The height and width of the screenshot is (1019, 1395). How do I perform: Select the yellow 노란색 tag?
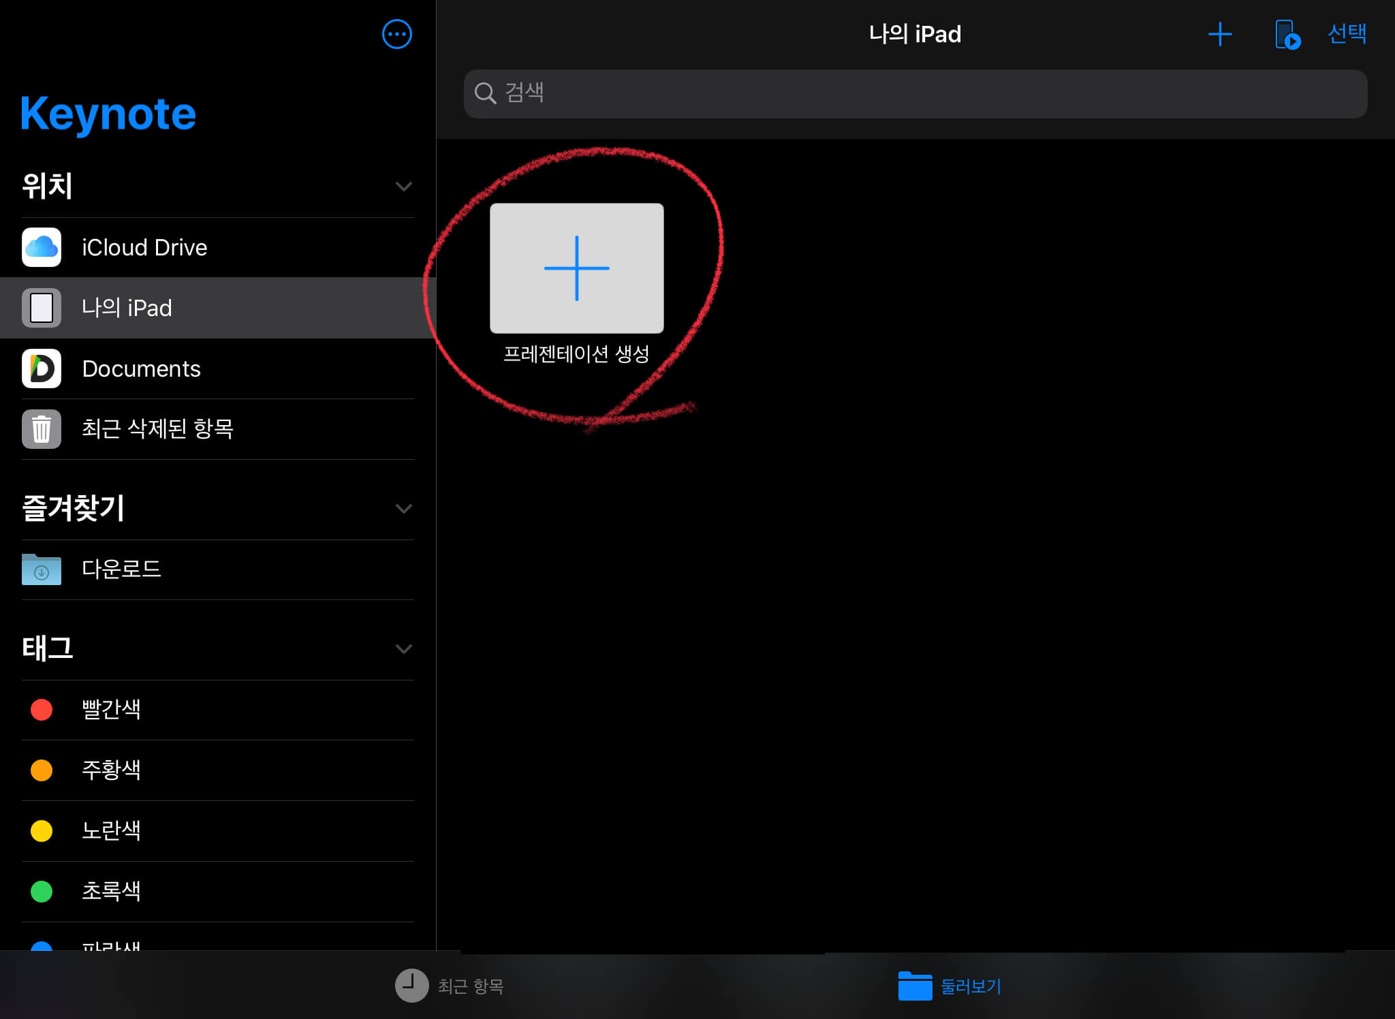(x=111, y=831)
